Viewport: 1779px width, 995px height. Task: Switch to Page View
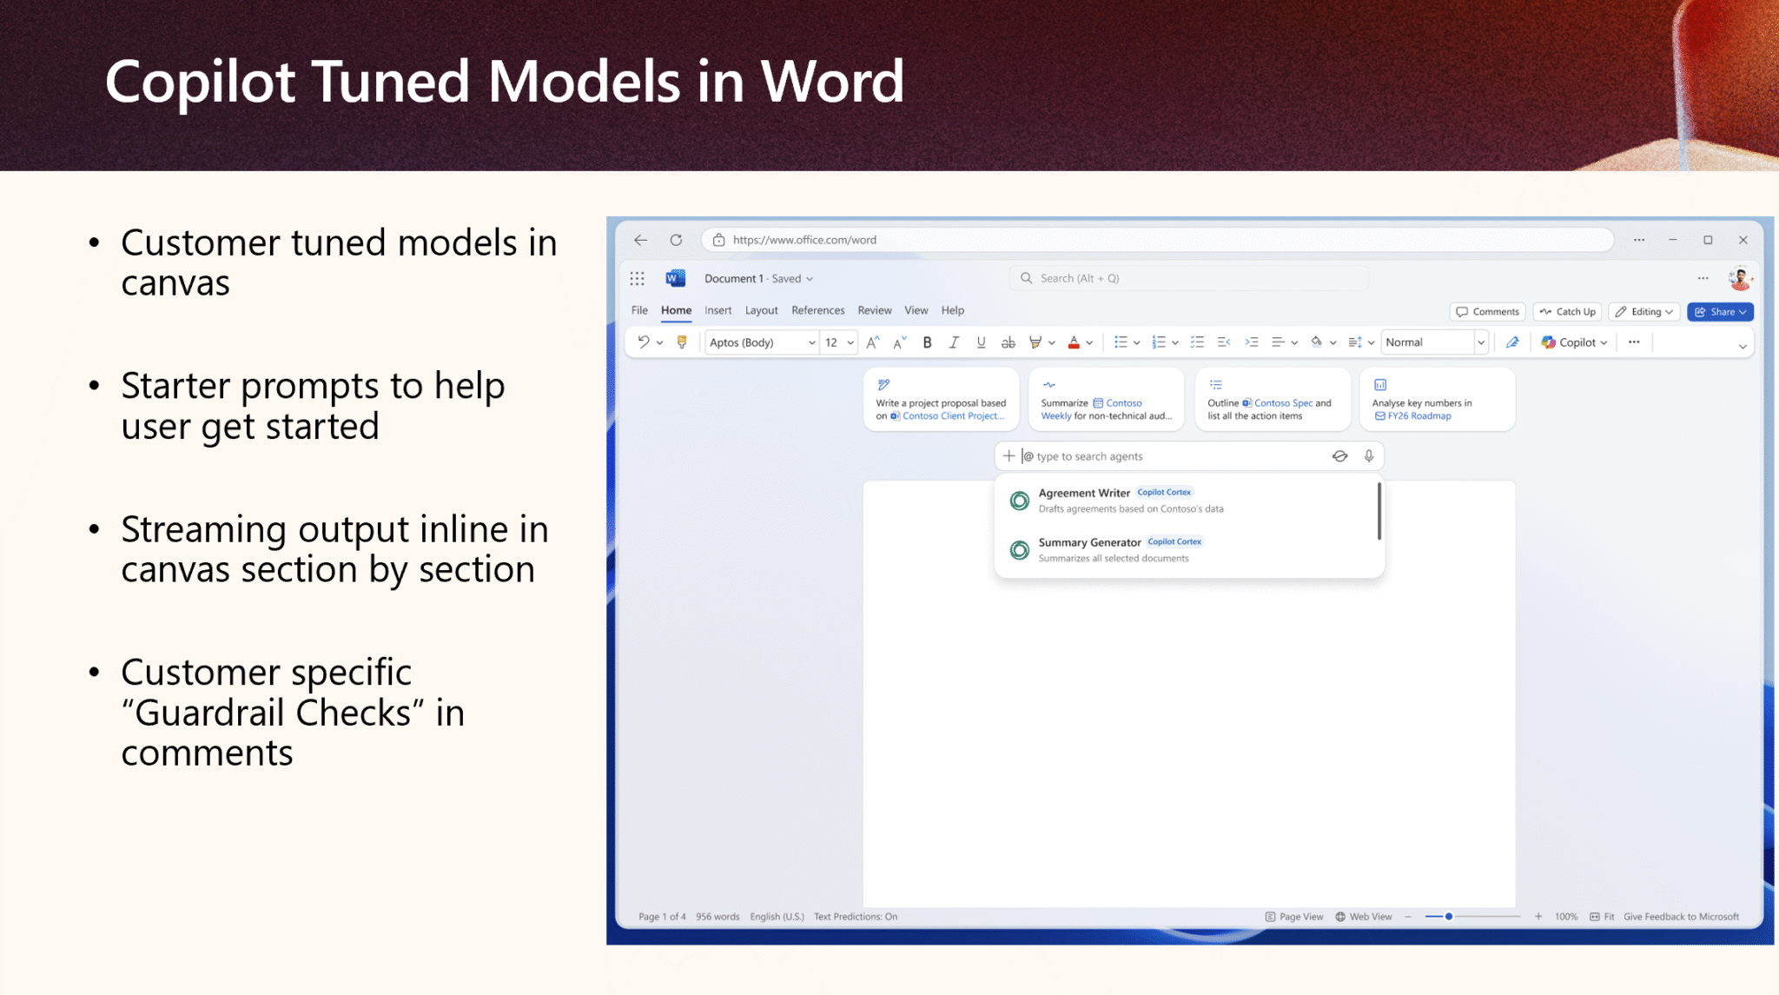click(x=1294, y=917)
